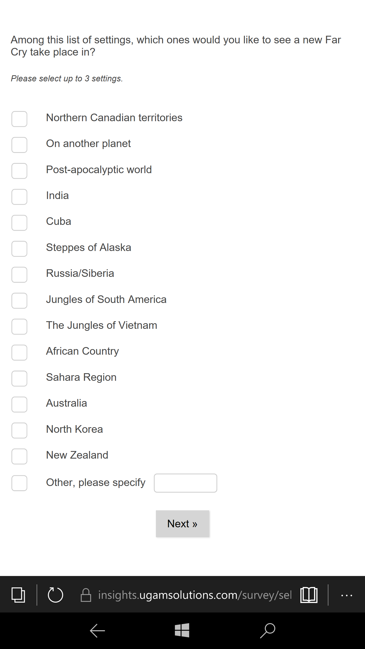Tap the Windows search magnifier
The image size is (365, 649).
268,630
